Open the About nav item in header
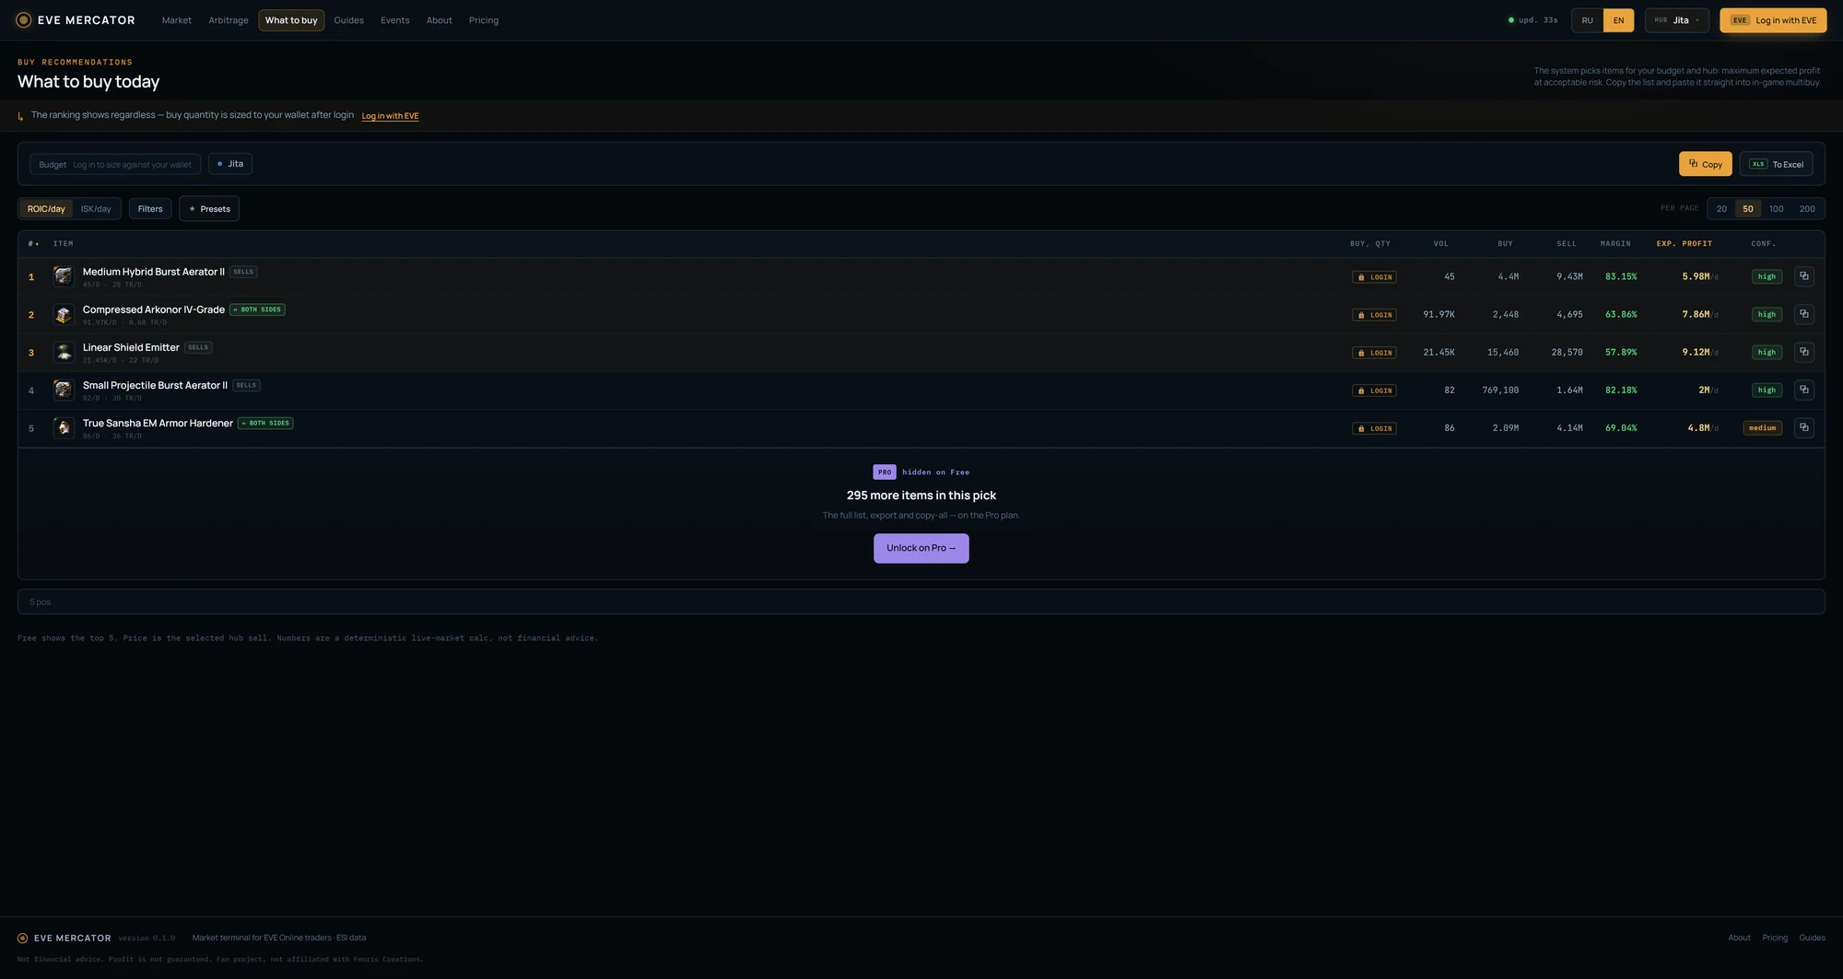 coord(440,20)
